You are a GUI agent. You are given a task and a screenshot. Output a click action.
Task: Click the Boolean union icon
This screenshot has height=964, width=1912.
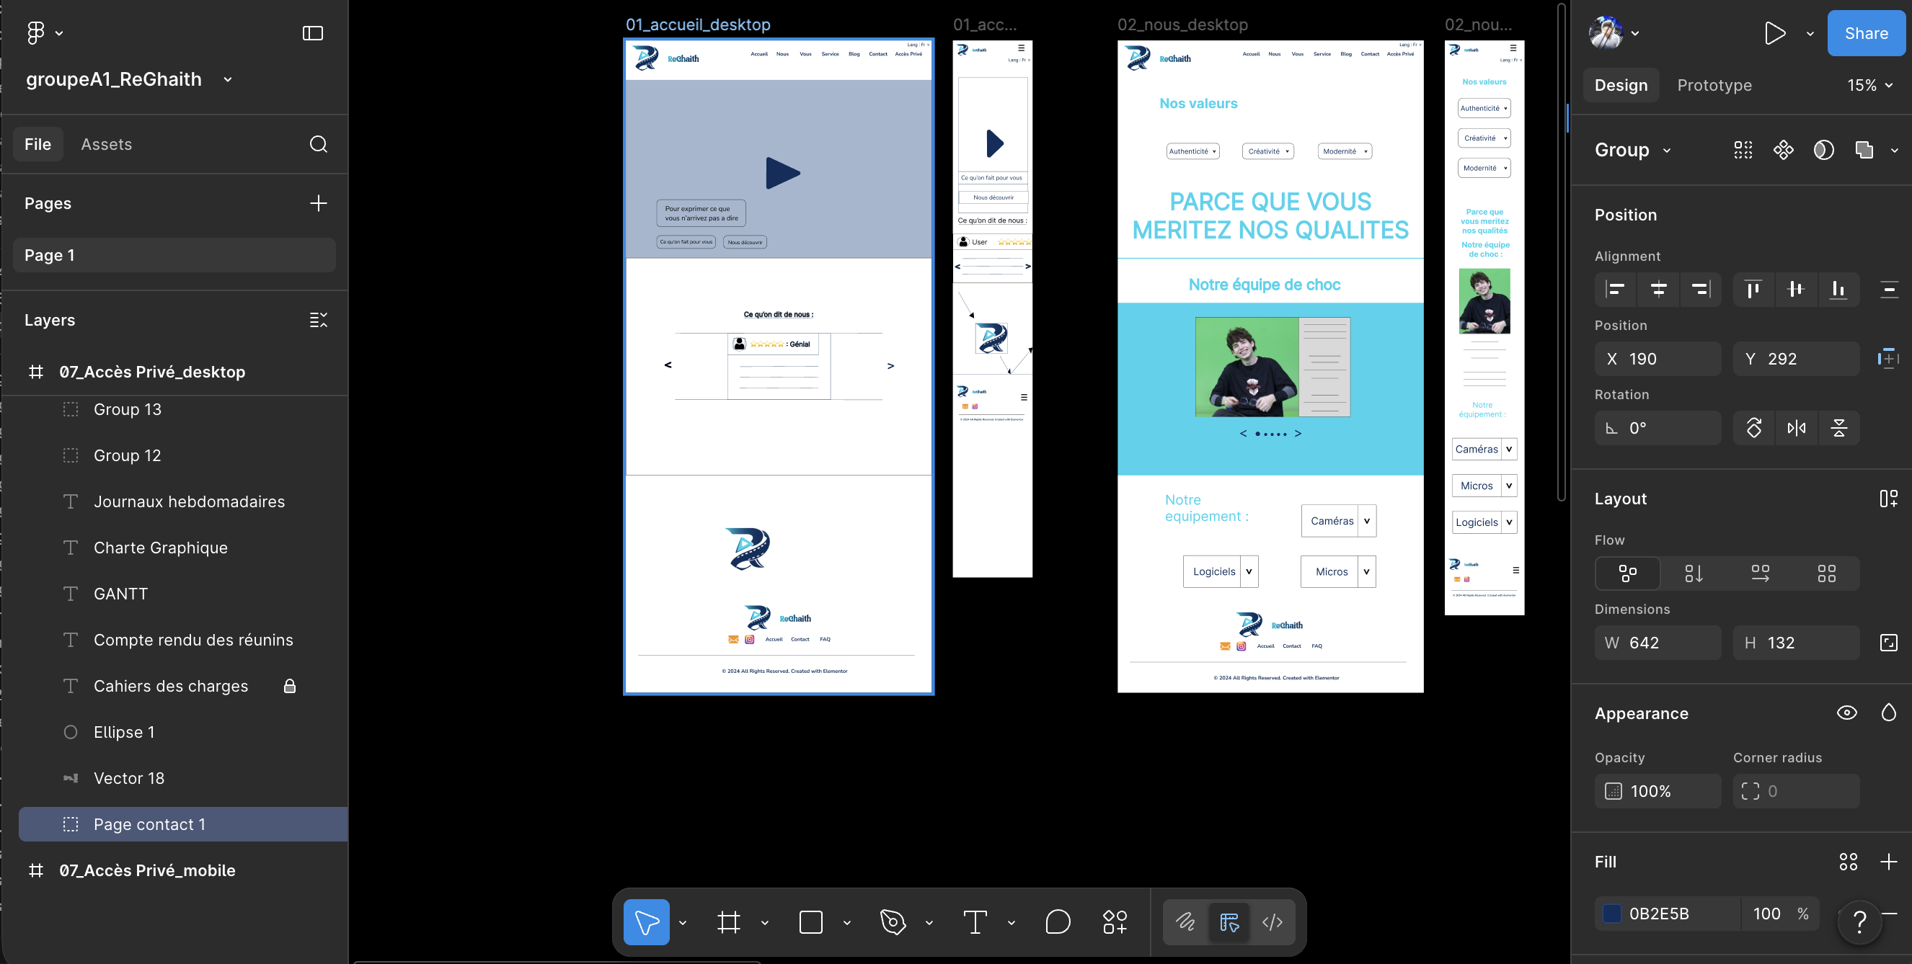(1864, 150)
